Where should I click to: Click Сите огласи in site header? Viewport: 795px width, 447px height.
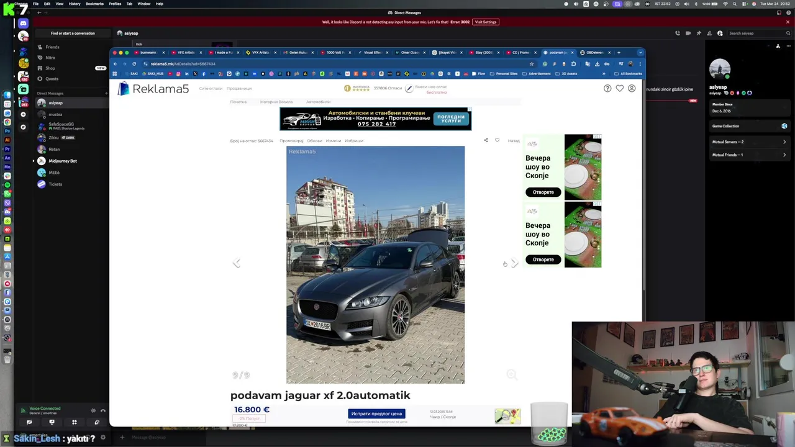tap(211, 89)
